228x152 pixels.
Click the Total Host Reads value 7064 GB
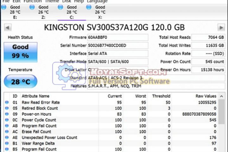208,37
